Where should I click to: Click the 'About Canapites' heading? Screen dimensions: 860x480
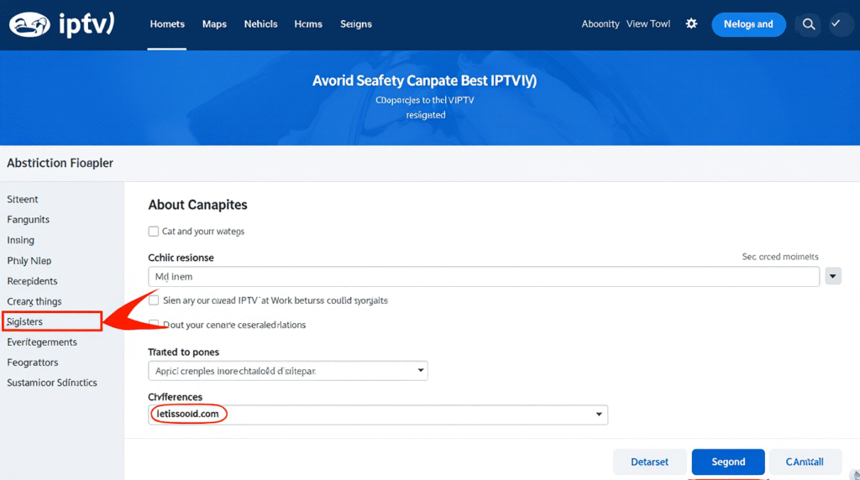click(x=197, y=205)
